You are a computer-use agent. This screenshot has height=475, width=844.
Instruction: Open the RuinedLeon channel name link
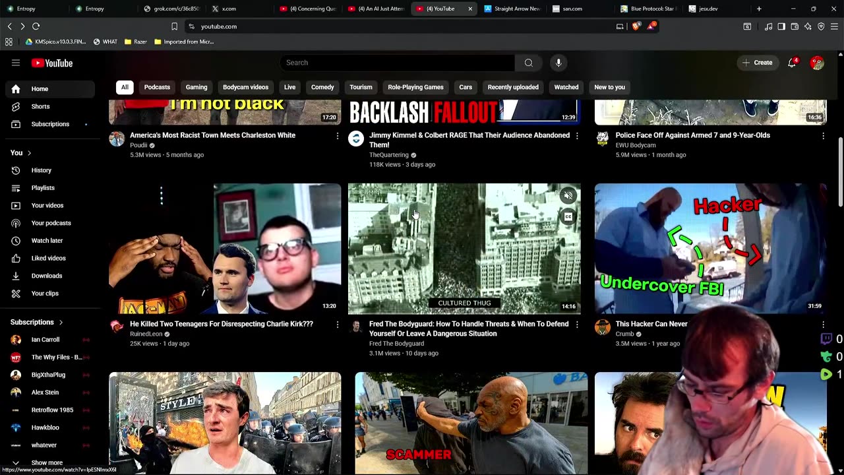(146, 334)
